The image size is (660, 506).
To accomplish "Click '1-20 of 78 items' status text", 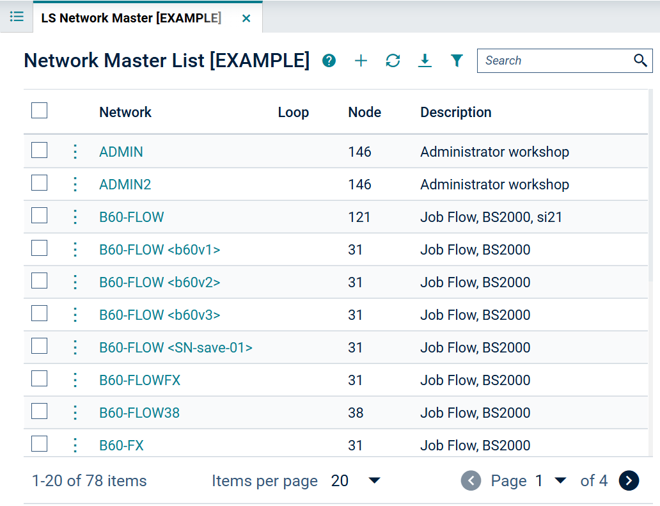I will click(90, 481).
